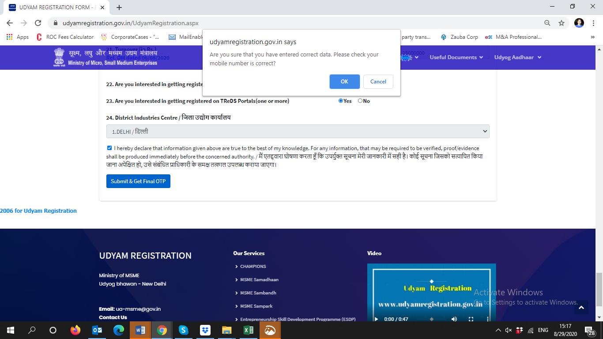Viewport: 603px width, 339px height.
Task: Reload the page with the refresh icon
Action: [38, 23]
